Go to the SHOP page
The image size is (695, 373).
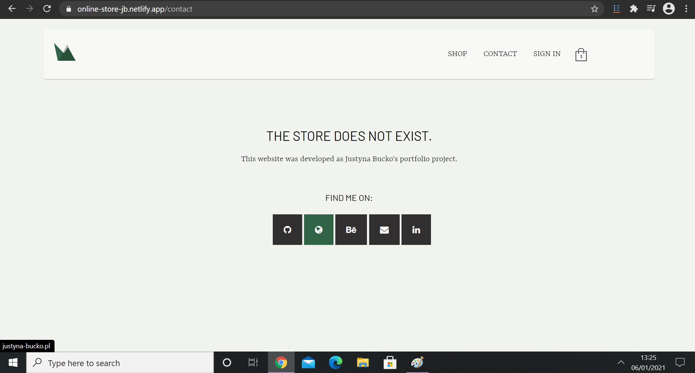pyautogui.click(x=457, y=54)
